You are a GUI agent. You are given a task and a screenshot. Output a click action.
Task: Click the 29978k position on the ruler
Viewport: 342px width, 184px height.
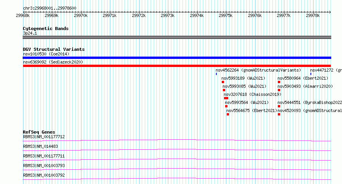(x=313, y=15)
